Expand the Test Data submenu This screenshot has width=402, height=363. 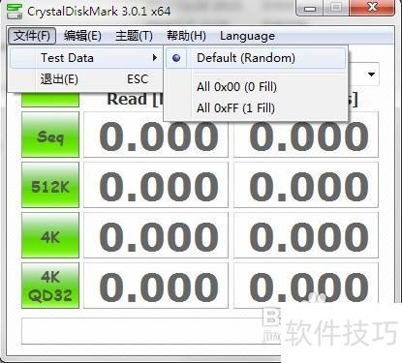pyautogui.click(x=85, y=58)
